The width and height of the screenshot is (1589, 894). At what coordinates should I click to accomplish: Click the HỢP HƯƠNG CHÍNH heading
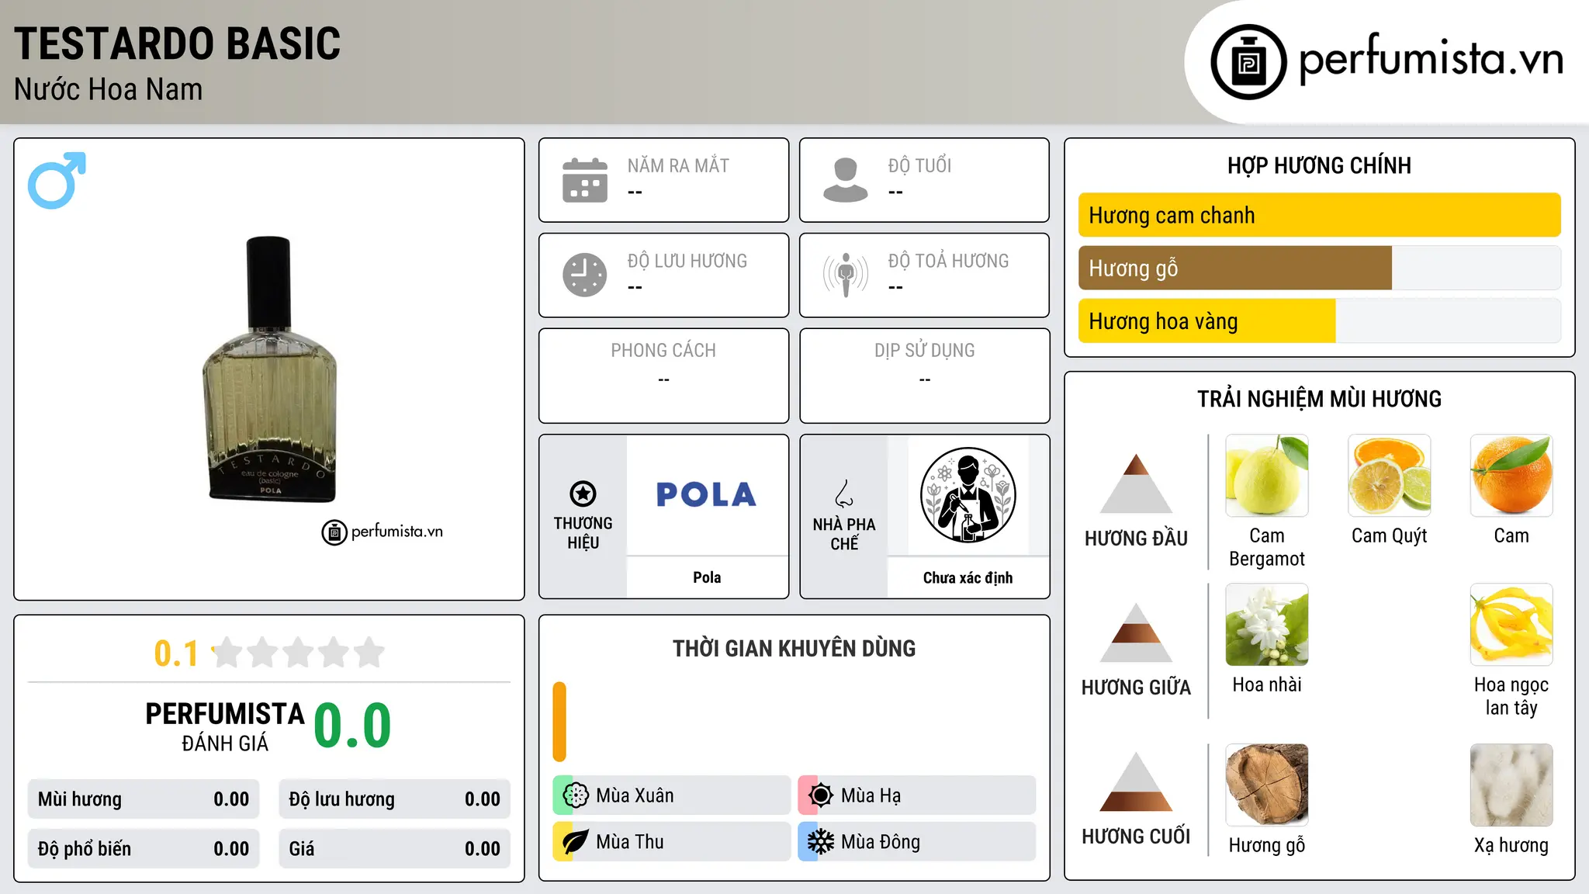[x=1319, y=165]
